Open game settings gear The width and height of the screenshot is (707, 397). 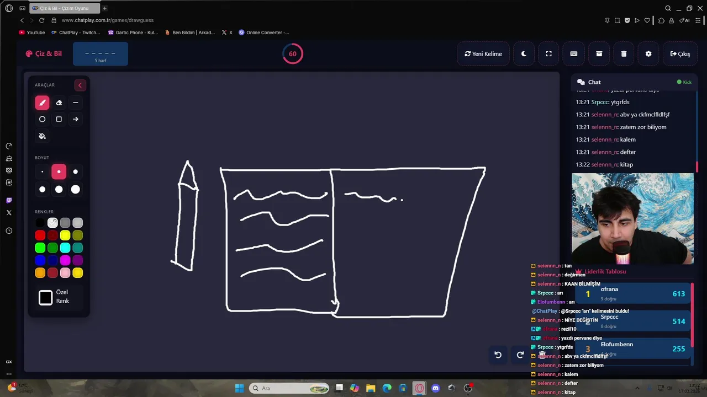click(x=648, y=53)
